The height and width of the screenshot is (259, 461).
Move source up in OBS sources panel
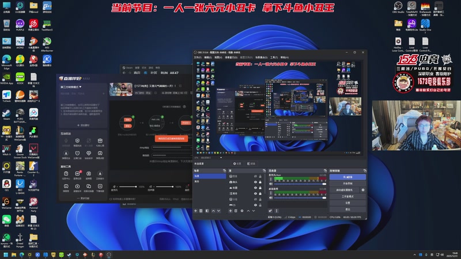248,211
